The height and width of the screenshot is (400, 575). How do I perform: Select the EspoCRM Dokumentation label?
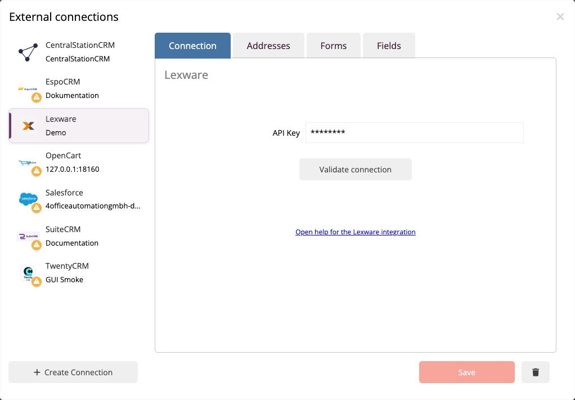(x=72, y=96)
